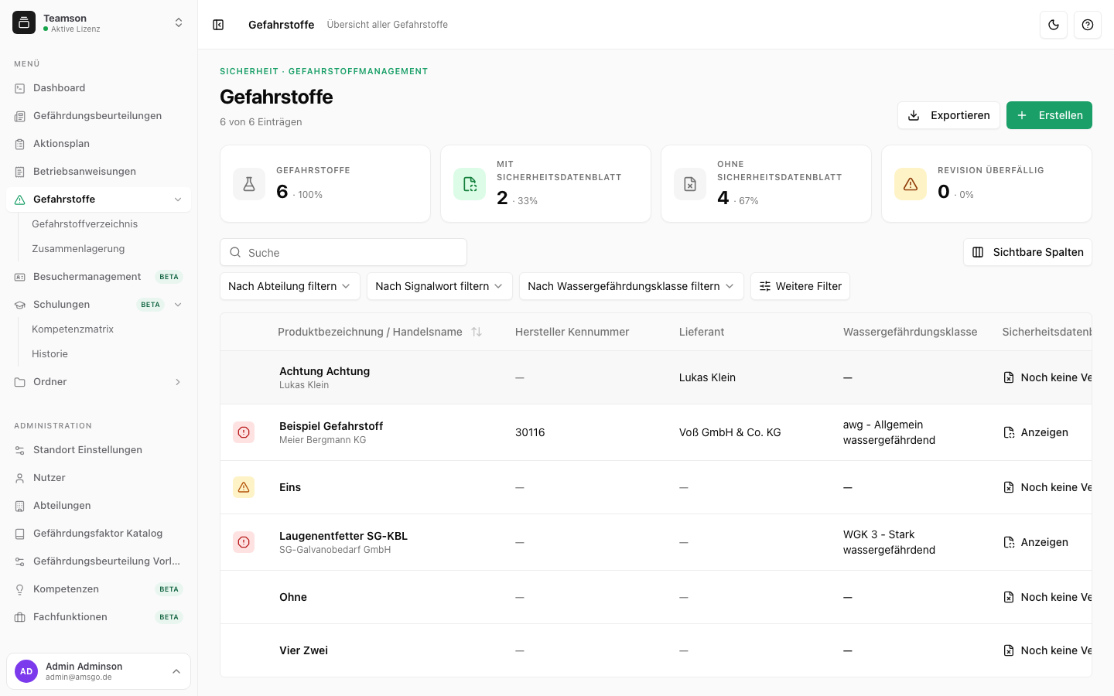Click the warning triangle on Revision überfällig card
Screen dimensions: 1114x696
click(x=911, y=184)
